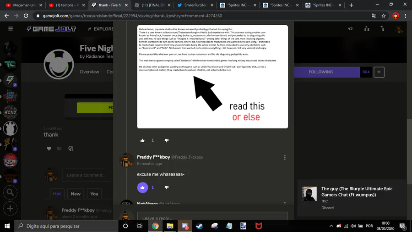Go back in Chrome
Screen dimensions: 412x232
tap(6, 16)
